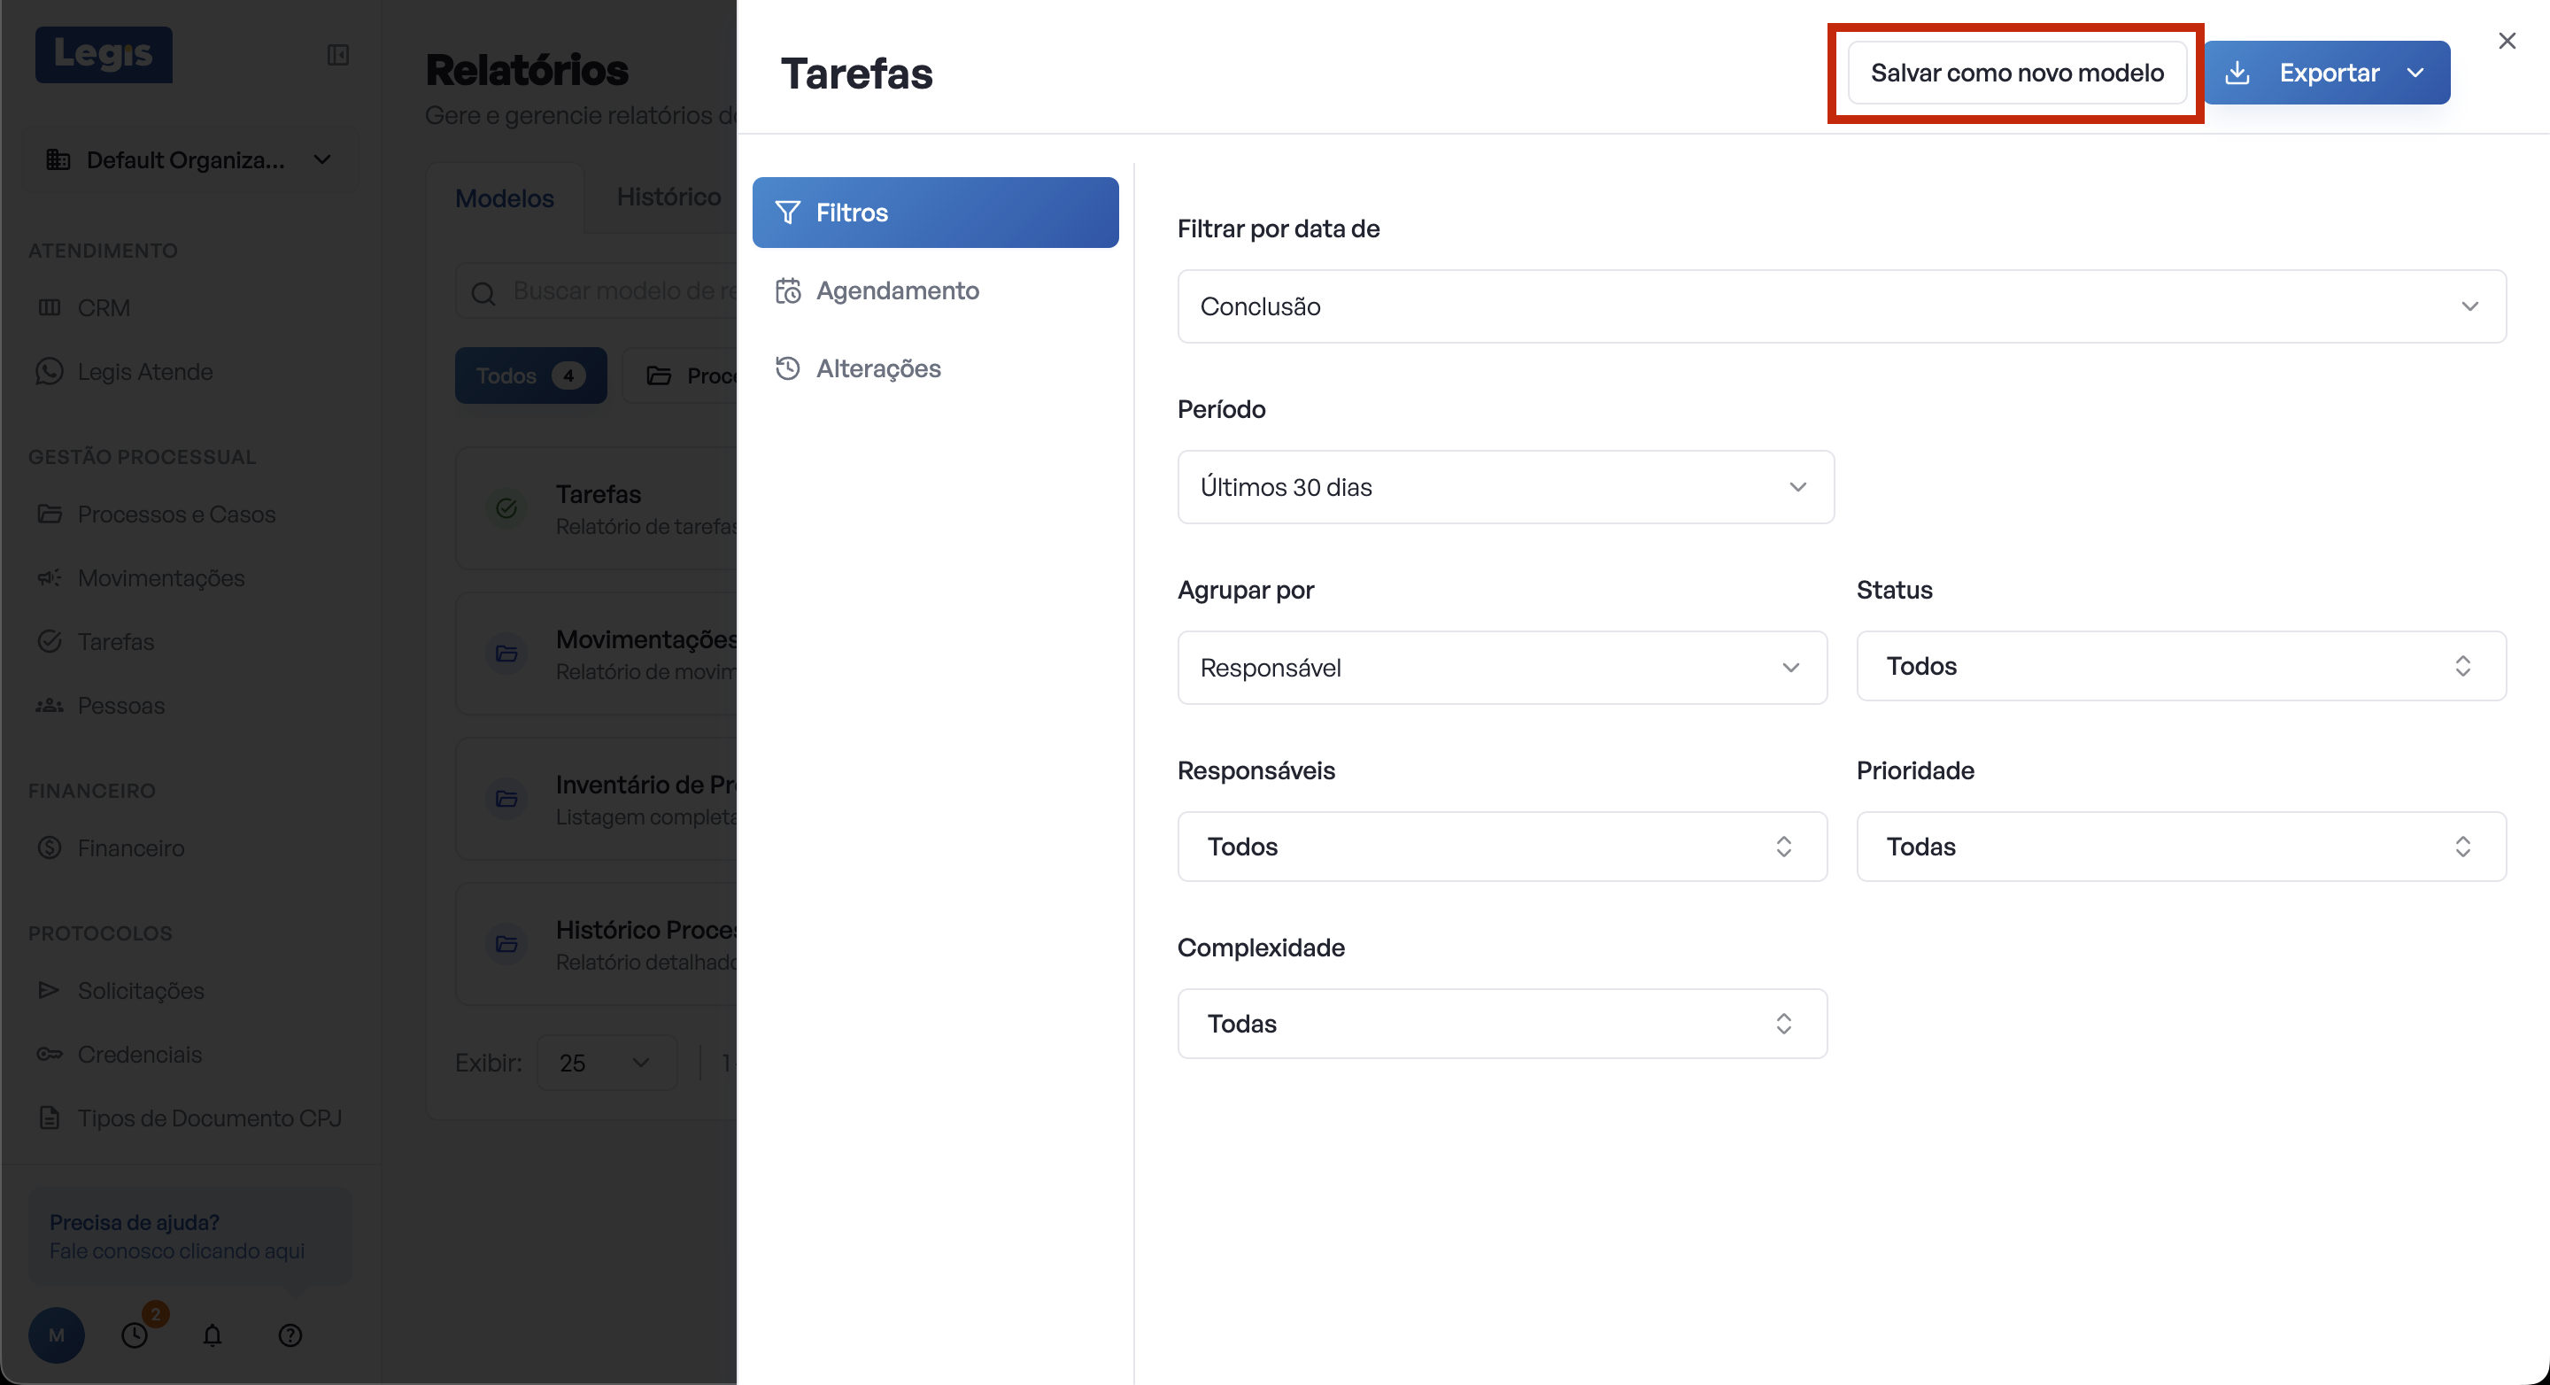This screenshot has height=1385, width=2550.
Task: Click the export download icon
Action: tap(2237, 73)
